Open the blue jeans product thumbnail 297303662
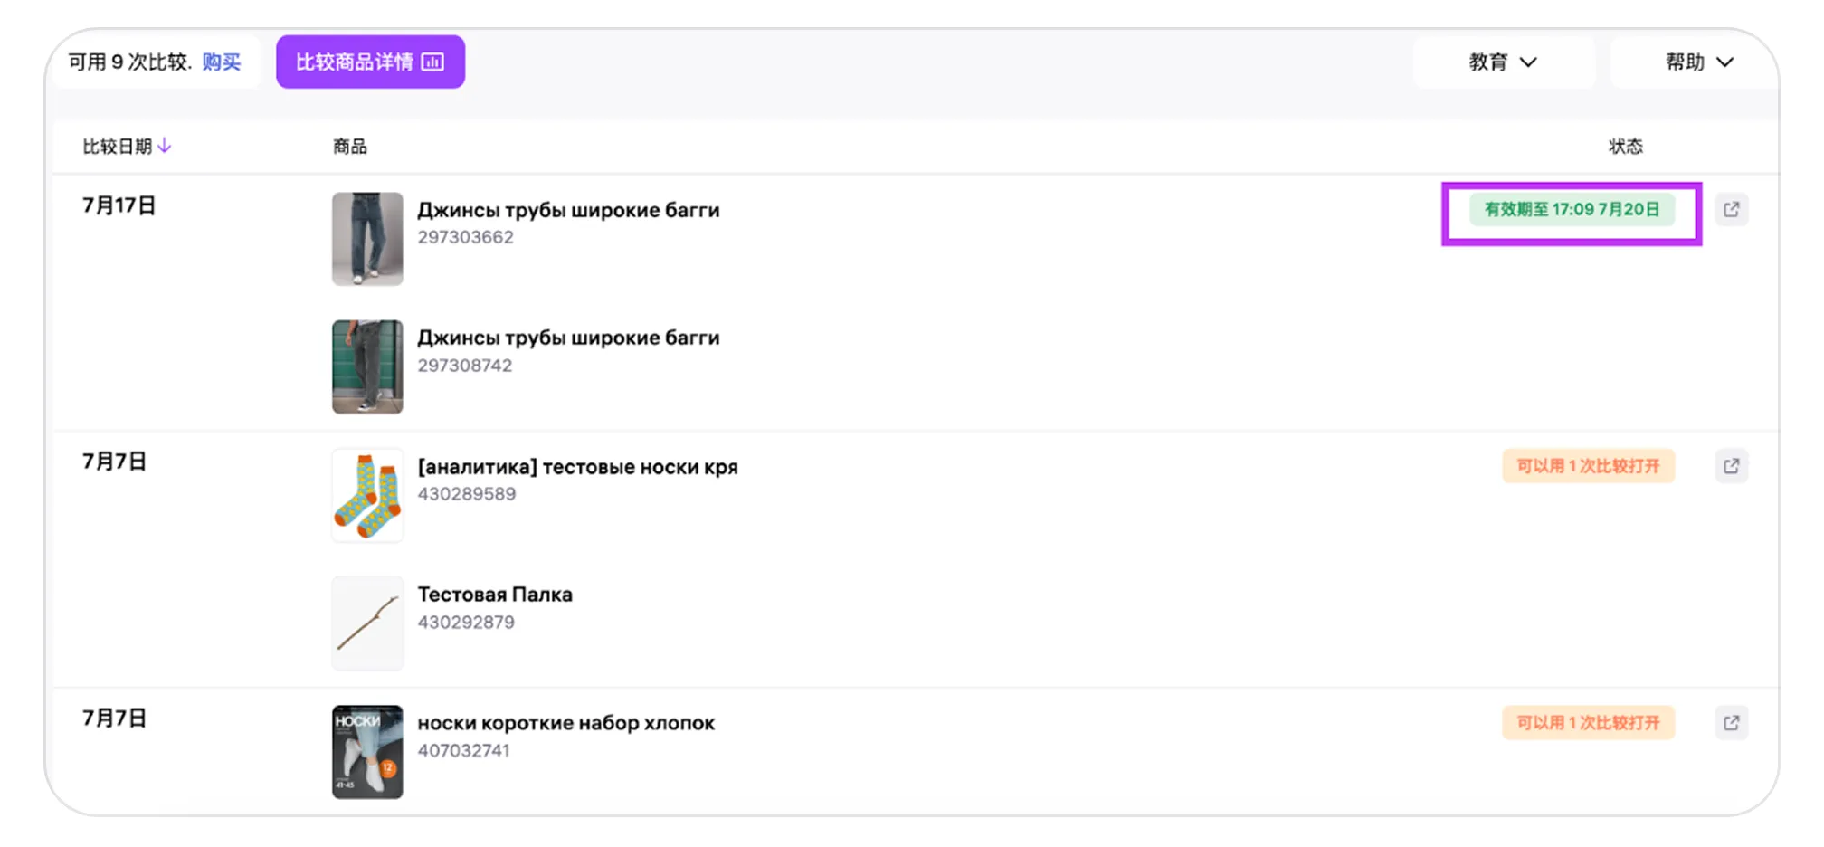1824x847 pixels. pyautogui.click(x=367, y=239)
